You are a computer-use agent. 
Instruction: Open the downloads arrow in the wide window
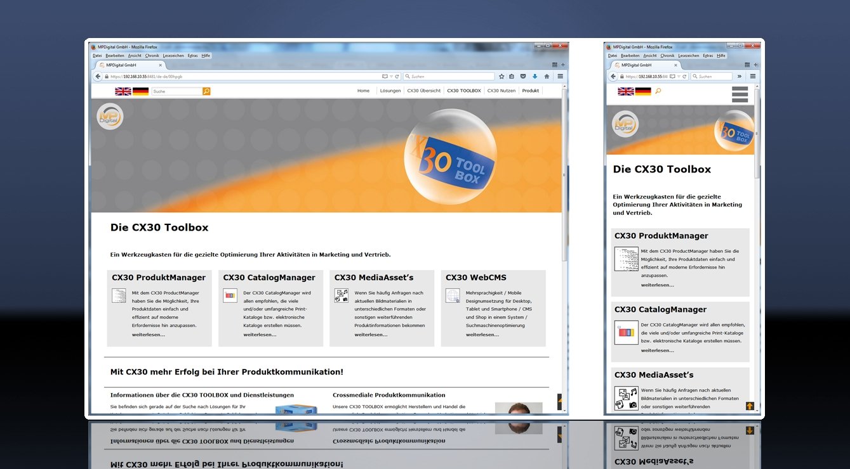click(x=535, y=76)
